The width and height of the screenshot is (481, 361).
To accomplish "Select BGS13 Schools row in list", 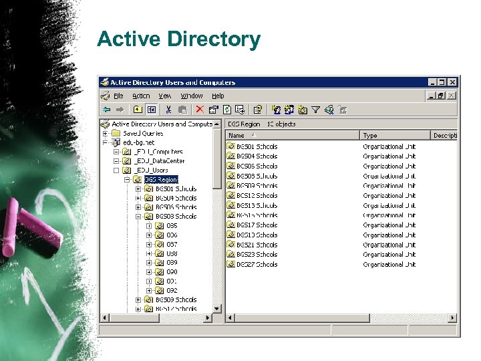I will pos(257,205).
